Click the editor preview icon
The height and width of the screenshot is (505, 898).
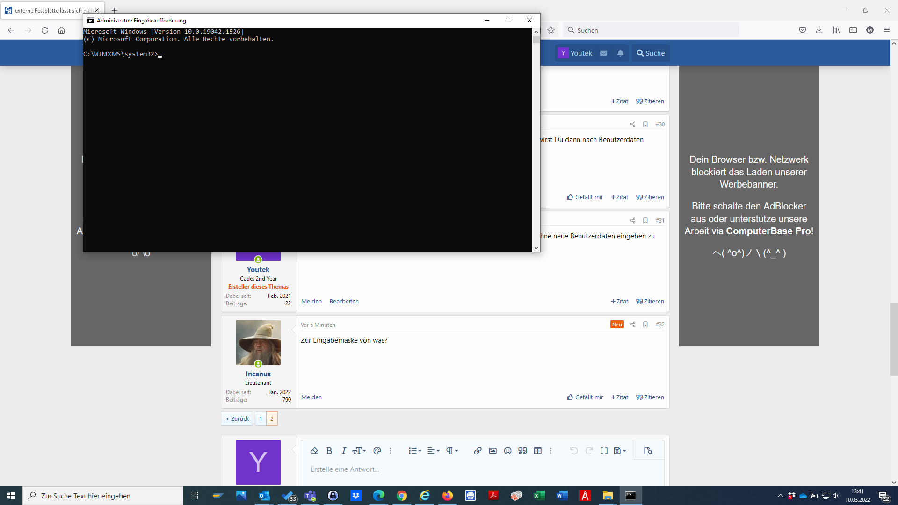648,451
